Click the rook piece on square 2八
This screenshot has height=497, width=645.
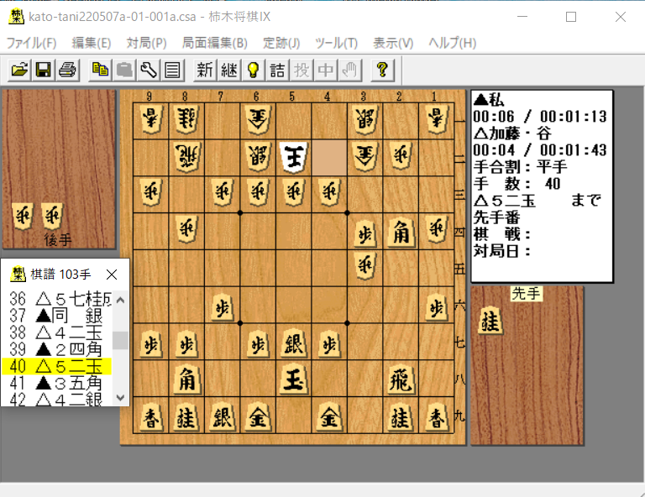click(401, 380)
